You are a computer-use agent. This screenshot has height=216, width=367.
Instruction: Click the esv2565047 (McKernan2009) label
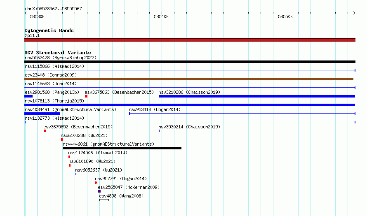pyautogui.click(x=129, y=187)
